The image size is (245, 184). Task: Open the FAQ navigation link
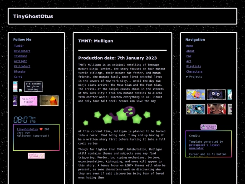(189, 56)
